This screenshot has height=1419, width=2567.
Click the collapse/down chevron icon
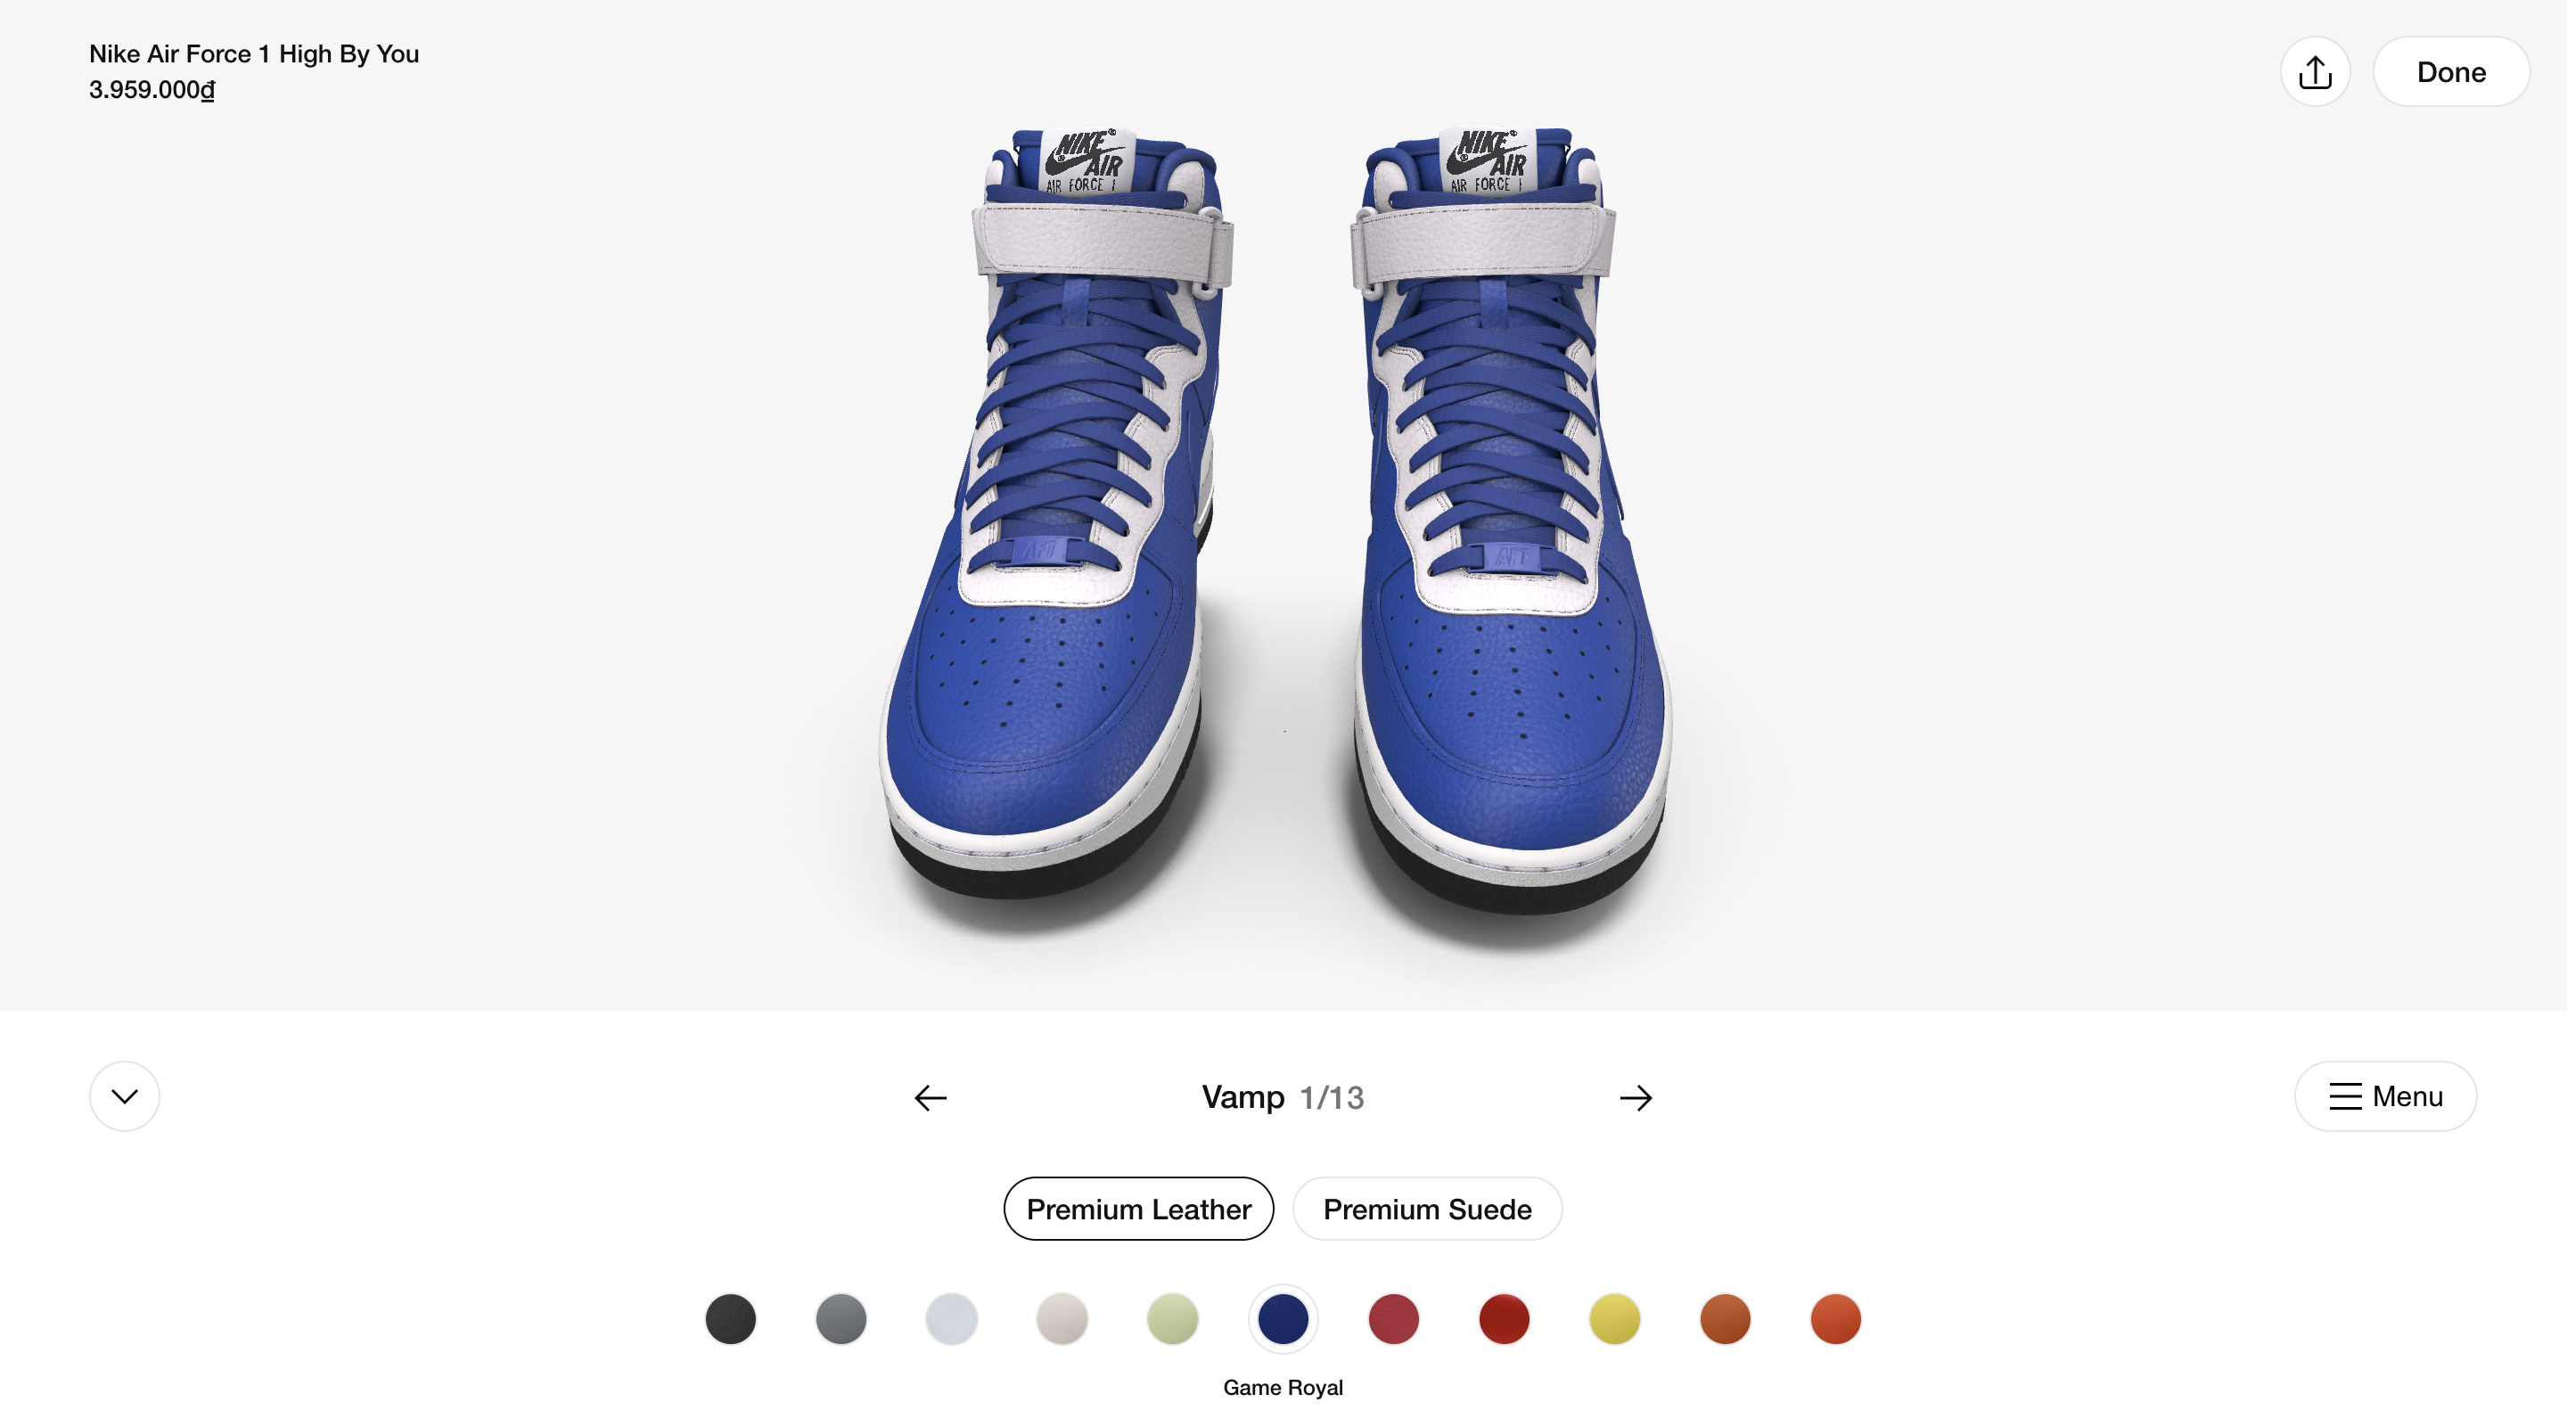(124, 1095)
